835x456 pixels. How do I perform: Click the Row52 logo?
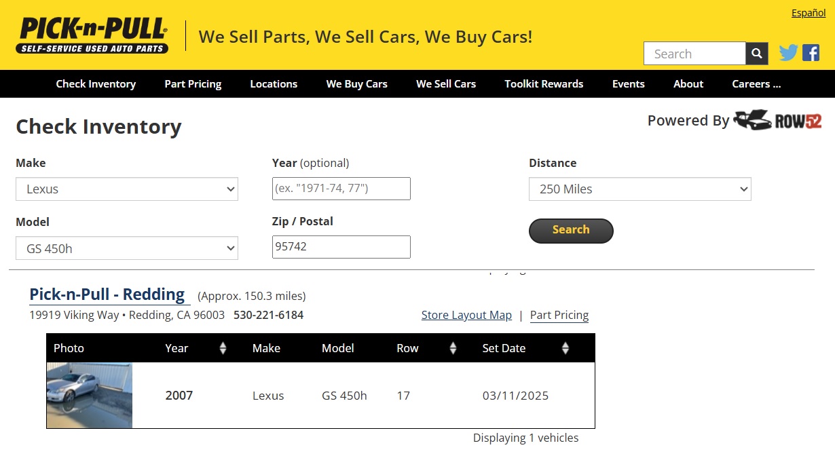click(778, 121)
